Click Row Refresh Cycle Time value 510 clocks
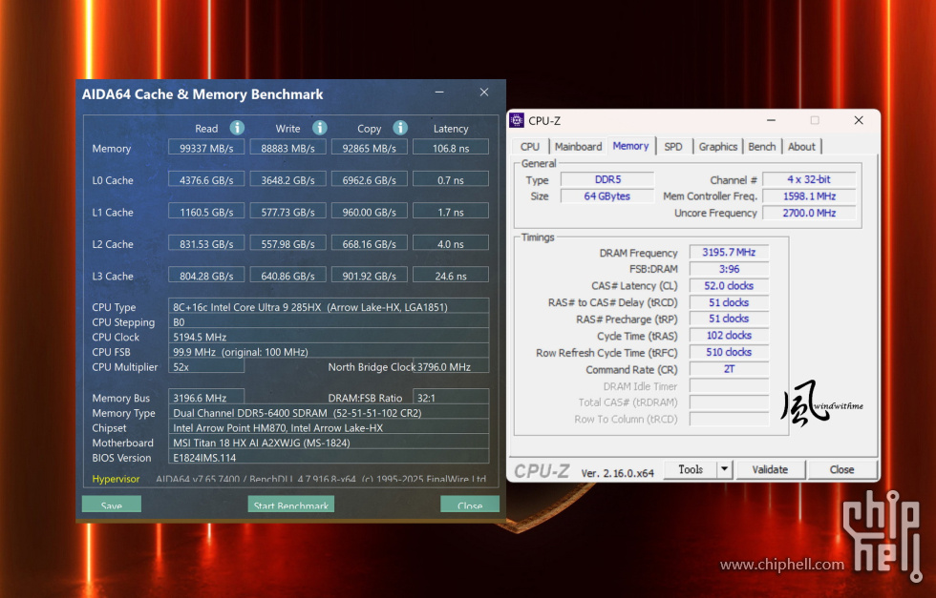The height and width of the screenshot is (598, 936). (x=729, y=352)
